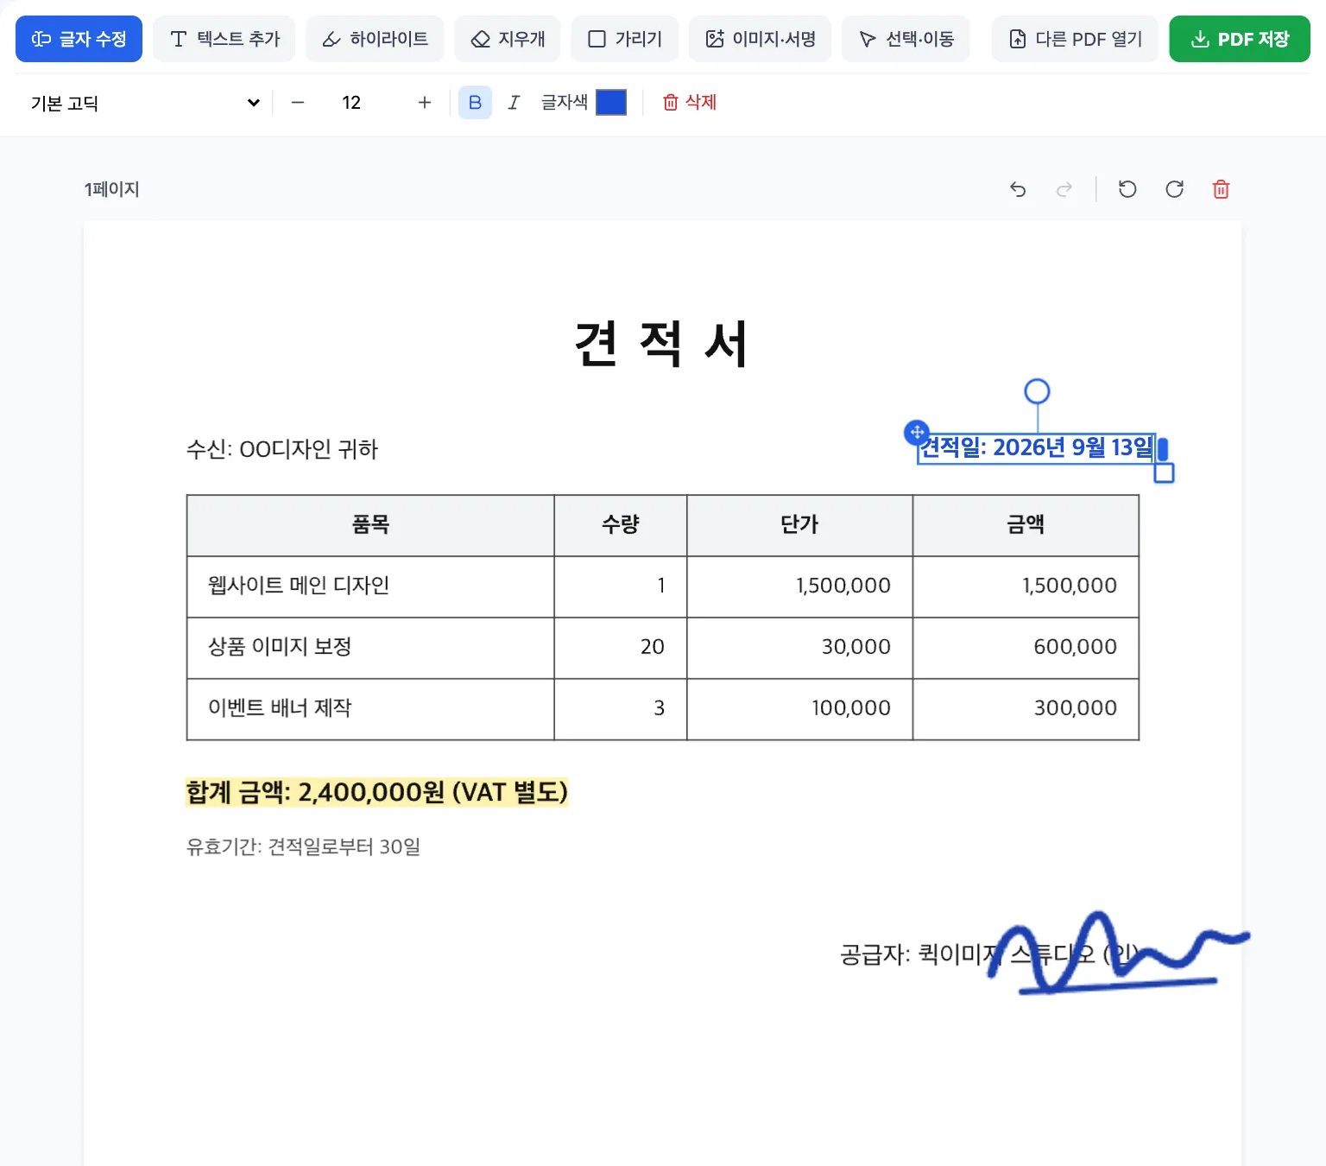This screenshot has width=1326, height=1166.
Task: Save the document with PDF 저장
Action: click(1240, 39)
